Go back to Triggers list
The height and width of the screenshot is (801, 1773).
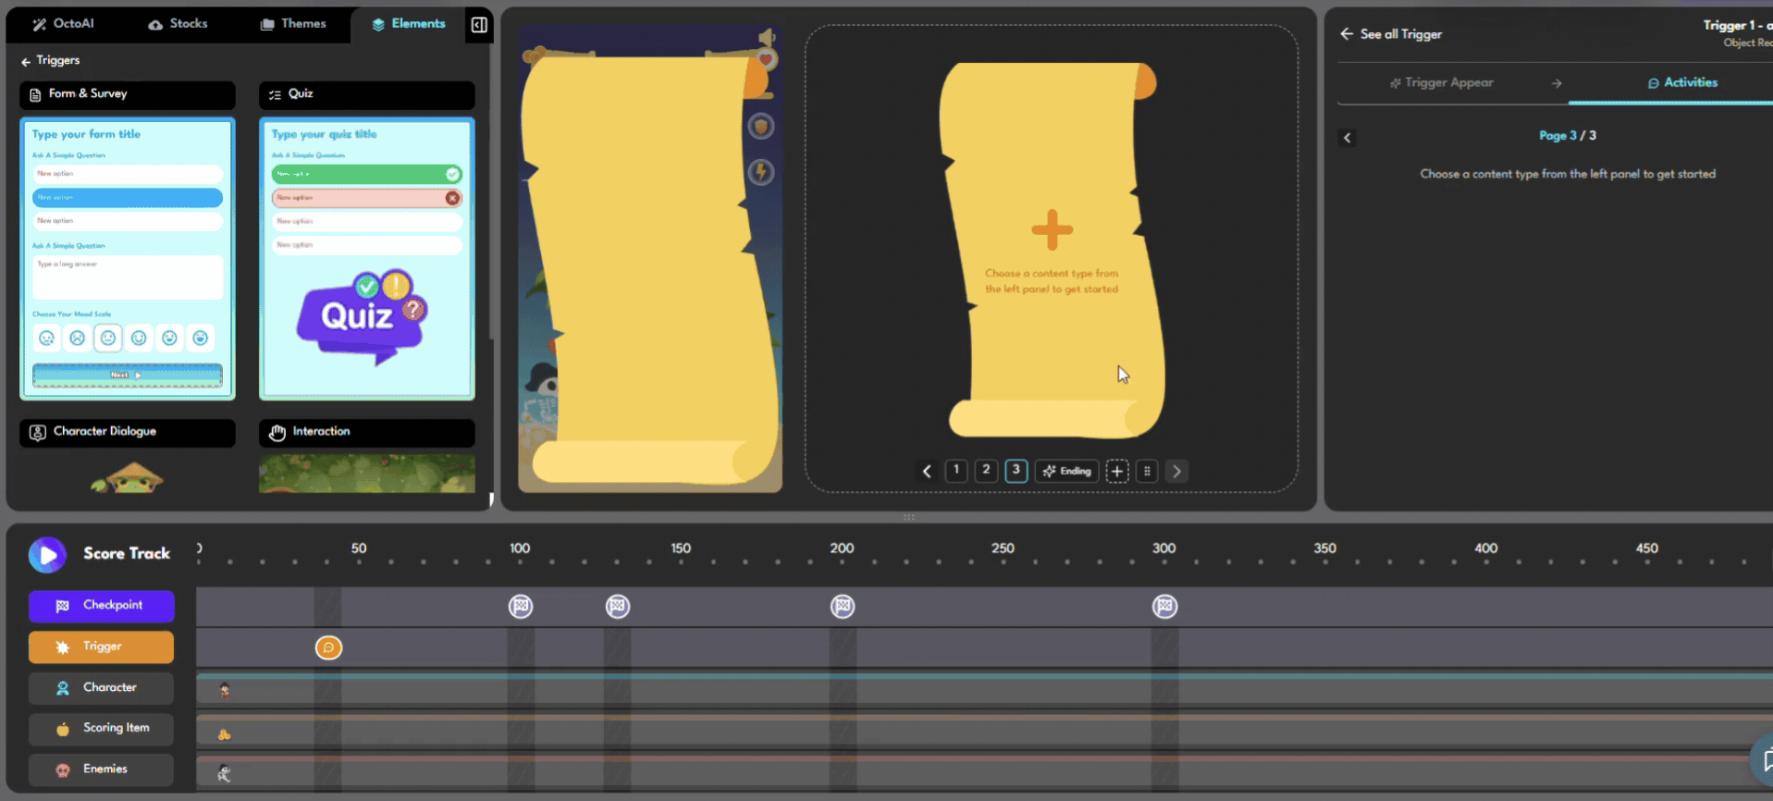[50, 61]
